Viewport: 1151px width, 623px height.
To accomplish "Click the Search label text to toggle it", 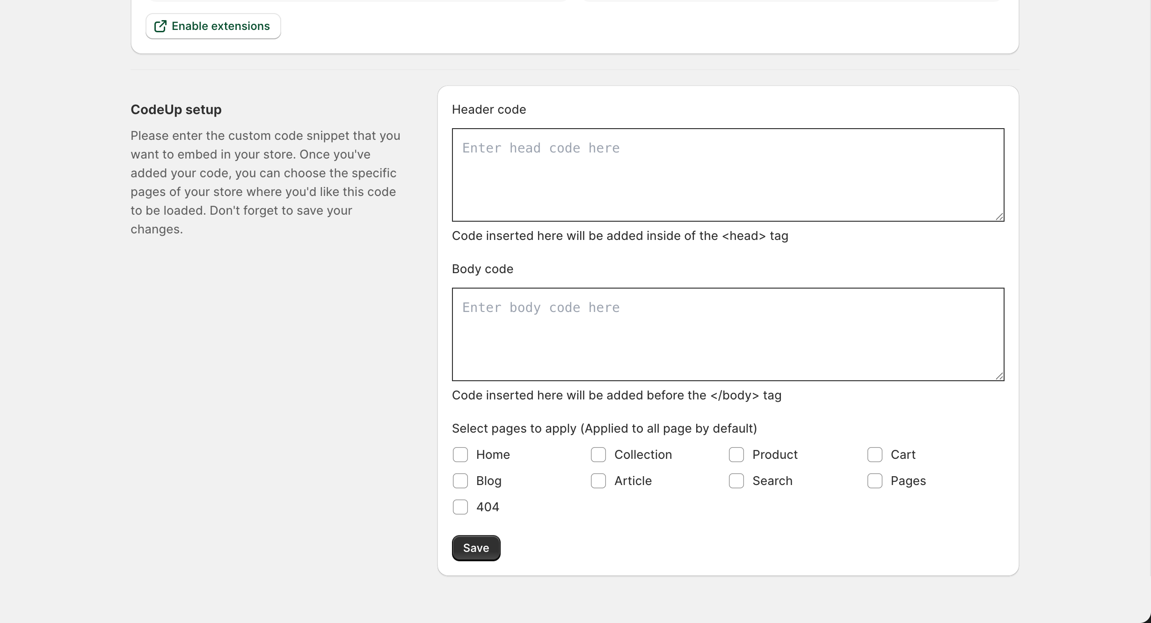I will (772, 480).
